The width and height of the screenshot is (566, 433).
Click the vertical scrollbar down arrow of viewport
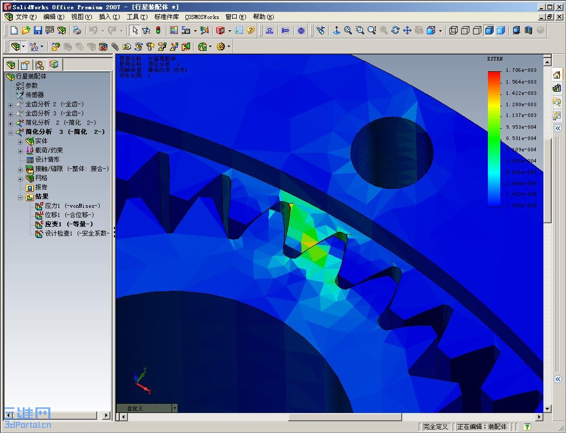pyautogui.click(x=547, y=409)
